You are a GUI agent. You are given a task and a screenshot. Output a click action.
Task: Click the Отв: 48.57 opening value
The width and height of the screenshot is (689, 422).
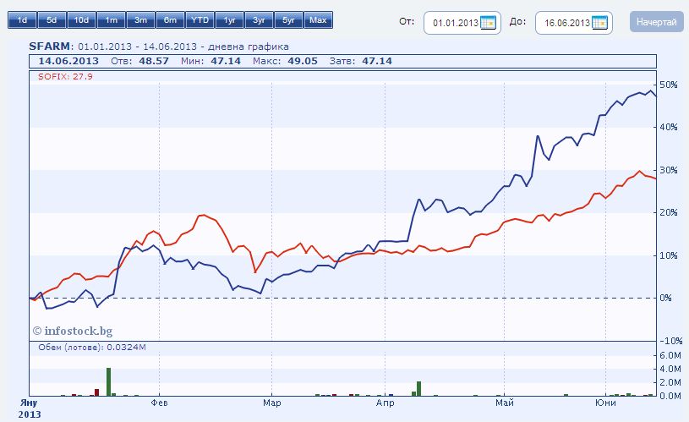[x=139, y=61]
